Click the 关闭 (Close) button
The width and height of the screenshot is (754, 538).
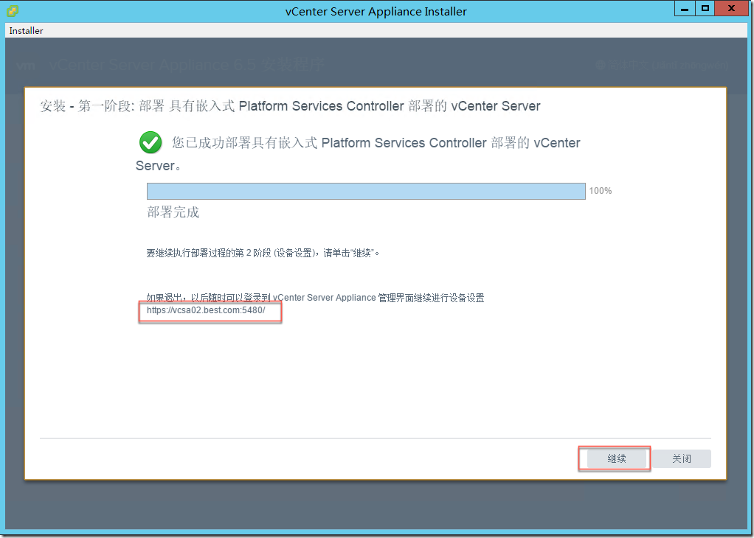[x=682, y=458]
